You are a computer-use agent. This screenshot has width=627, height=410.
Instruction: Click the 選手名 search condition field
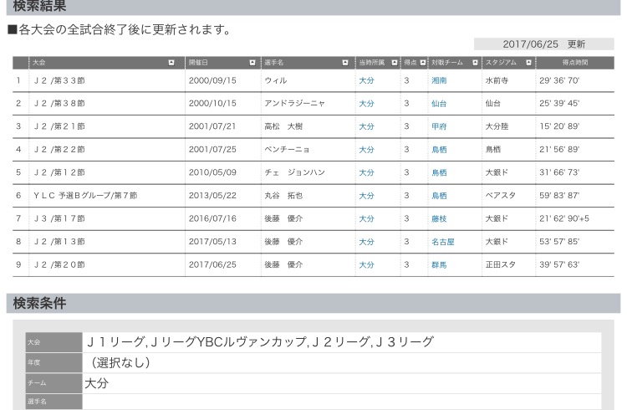341,402
